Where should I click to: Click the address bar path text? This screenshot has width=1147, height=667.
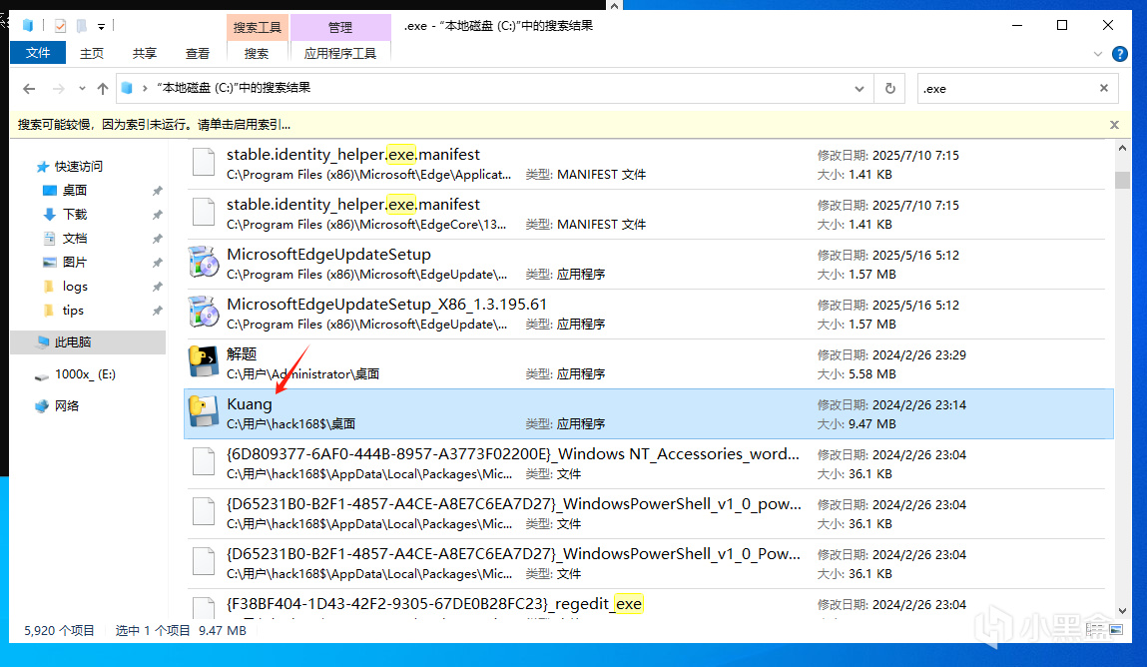(234, 88)
